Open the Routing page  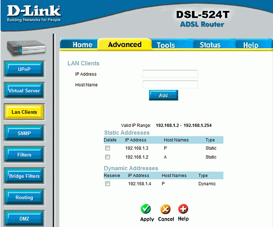coord(24,197)
